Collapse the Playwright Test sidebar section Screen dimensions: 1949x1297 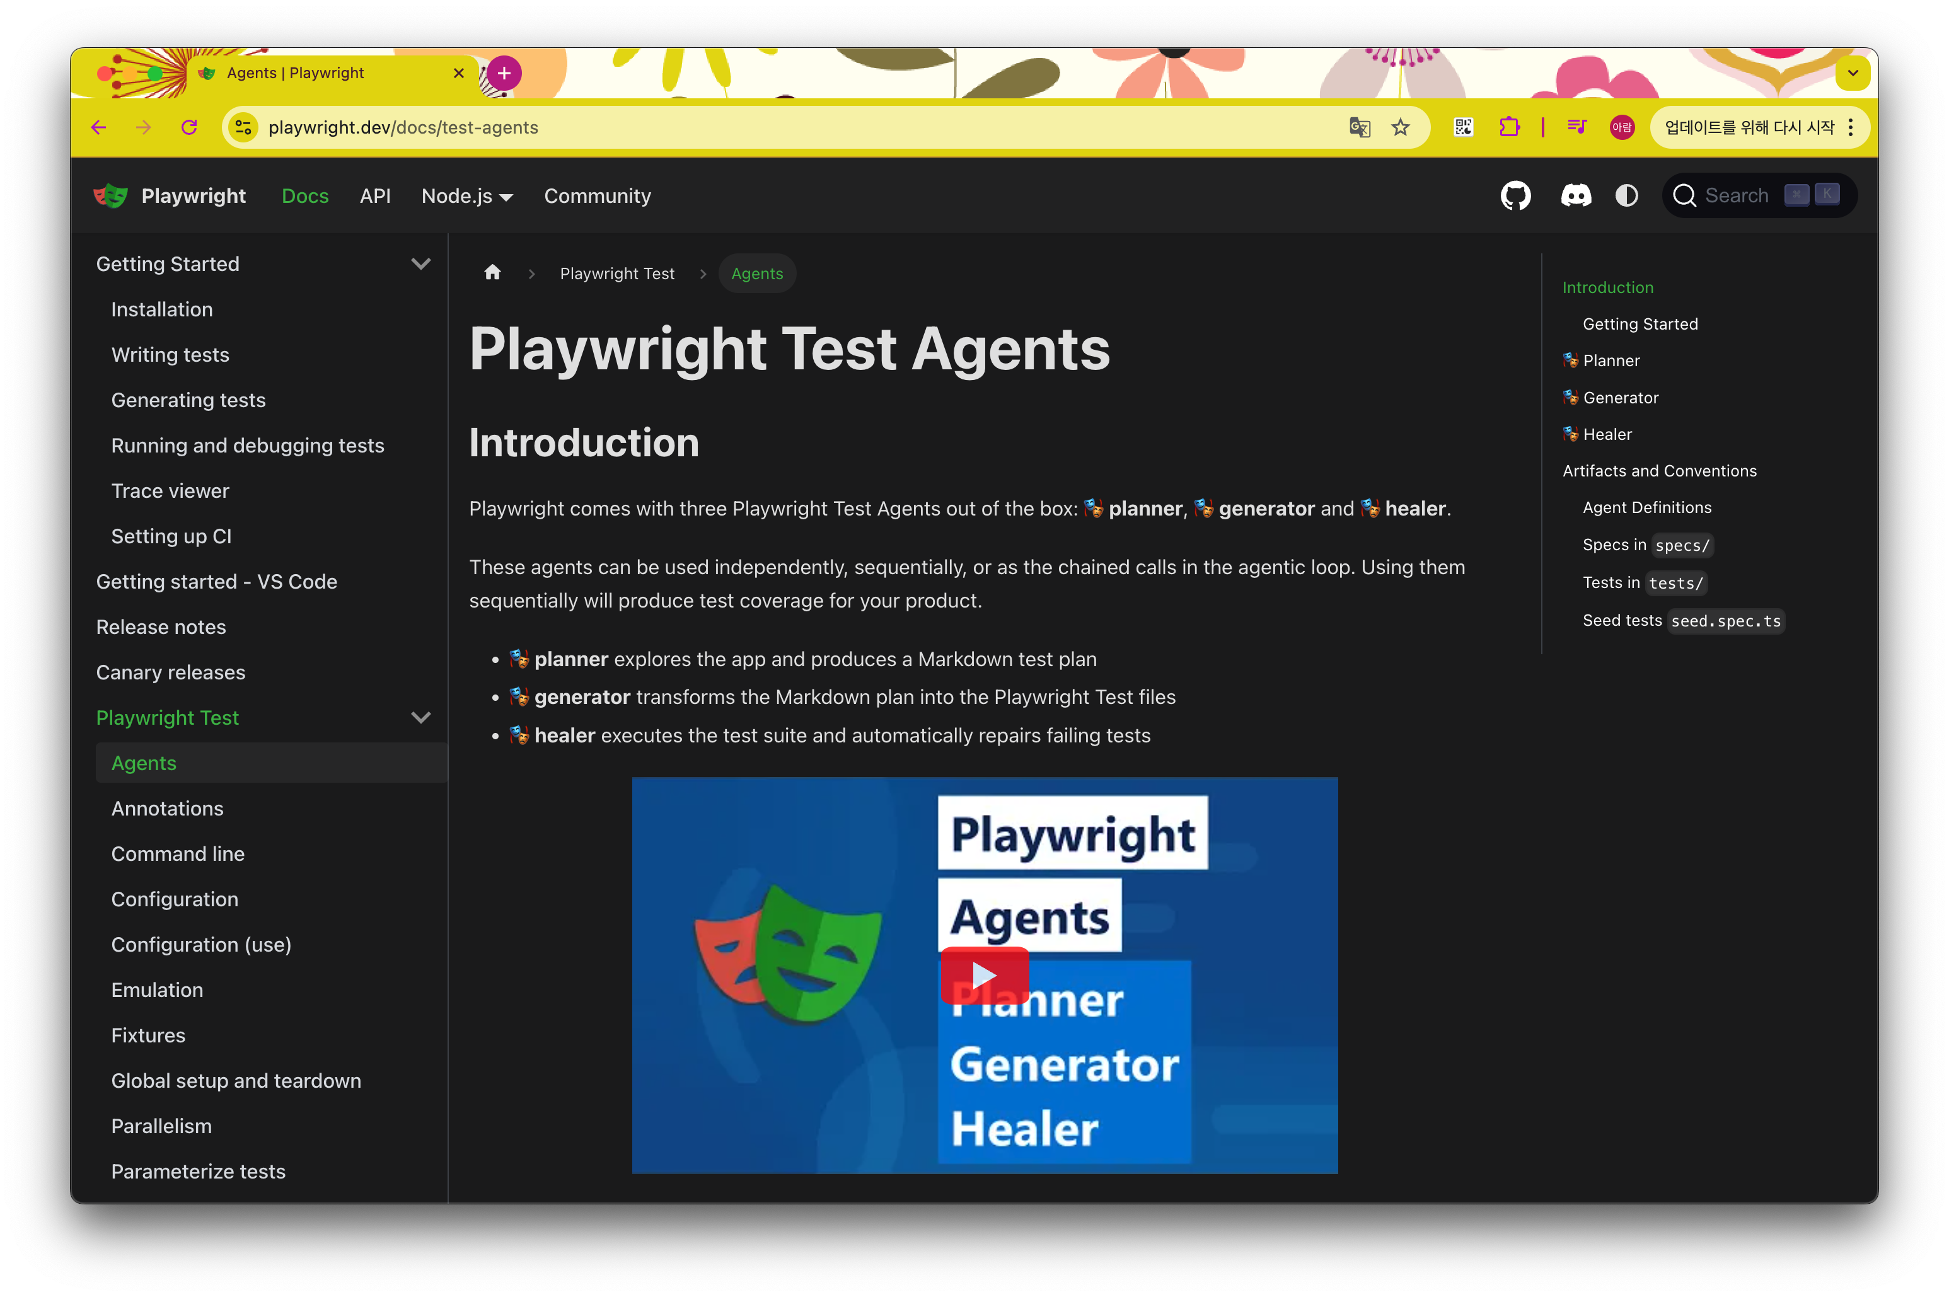coord(420,718)
